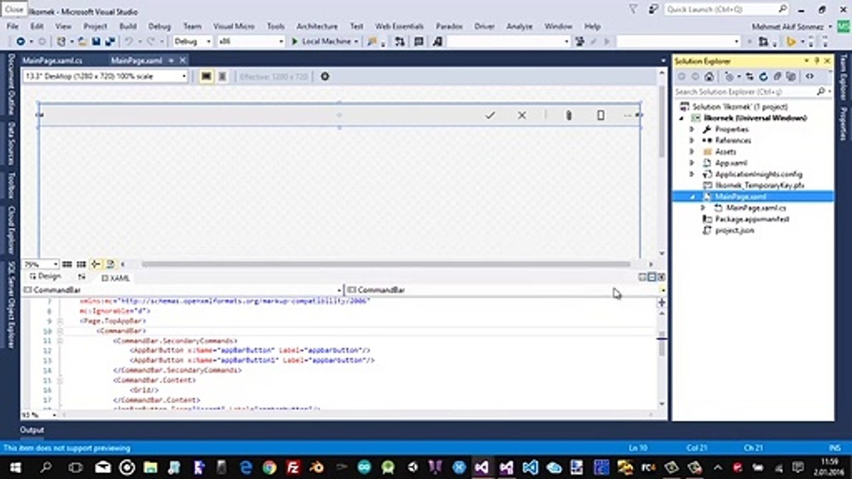Select project.json in Solution Explorer
This screenshot has height=479, width=852.
(734, 230)
